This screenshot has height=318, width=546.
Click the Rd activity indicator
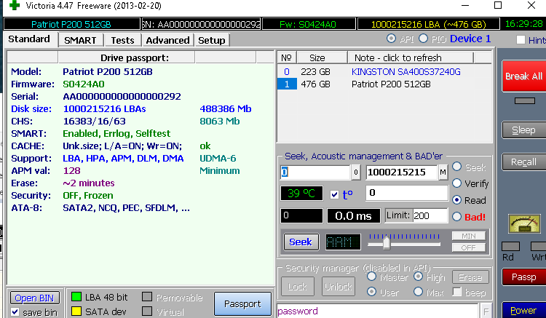pos(510,247)
